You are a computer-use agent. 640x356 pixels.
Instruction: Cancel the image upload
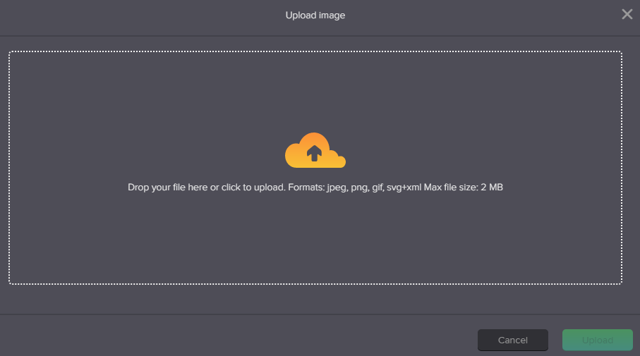(x=513, y=340)
